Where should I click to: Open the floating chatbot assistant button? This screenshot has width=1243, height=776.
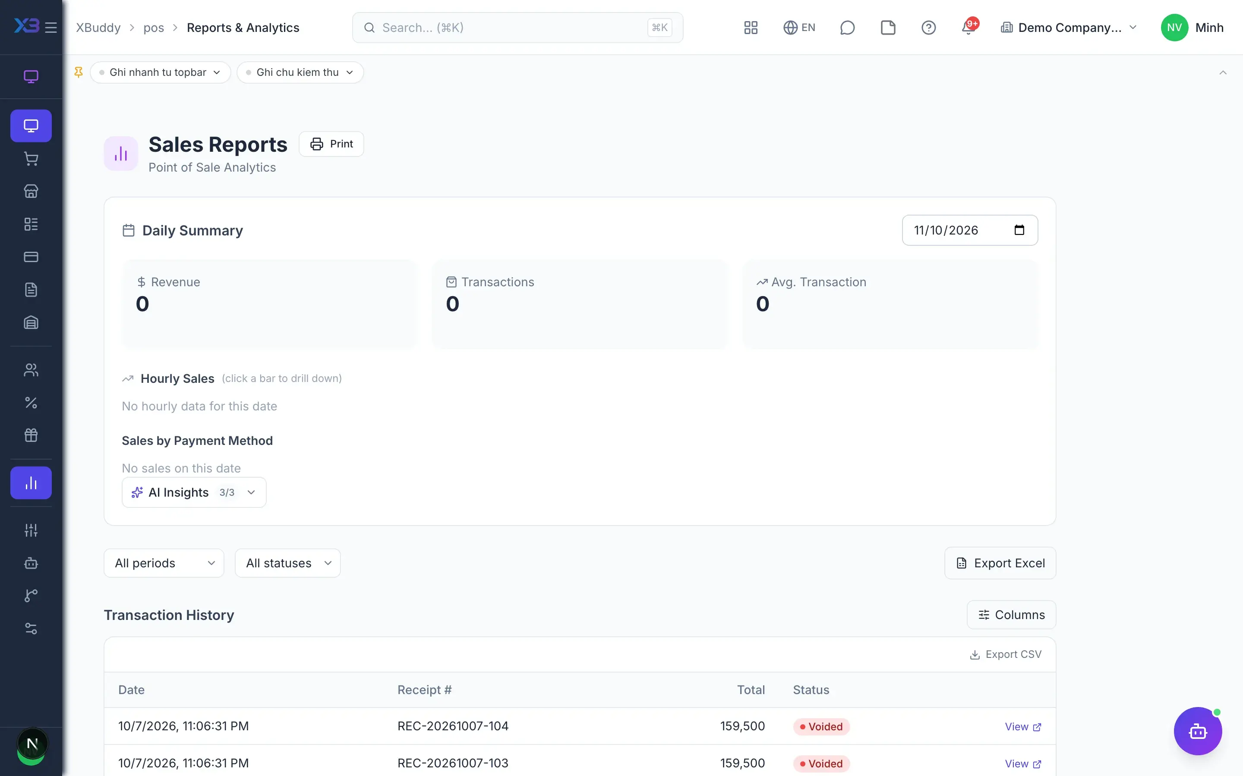point(1198,731)
